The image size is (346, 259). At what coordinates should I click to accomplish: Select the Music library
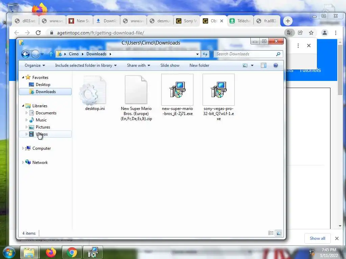(41, 120)
